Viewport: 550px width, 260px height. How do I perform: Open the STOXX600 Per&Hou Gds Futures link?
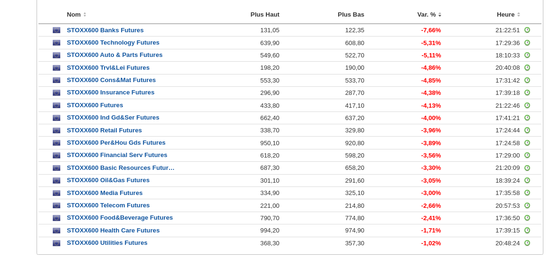tap(116, 143)
